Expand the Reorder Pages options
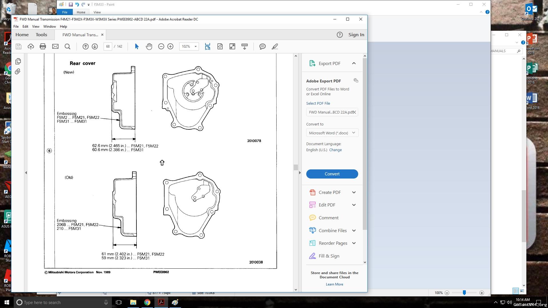The width and height of the screenshot is (548, 308). point(354,243)
